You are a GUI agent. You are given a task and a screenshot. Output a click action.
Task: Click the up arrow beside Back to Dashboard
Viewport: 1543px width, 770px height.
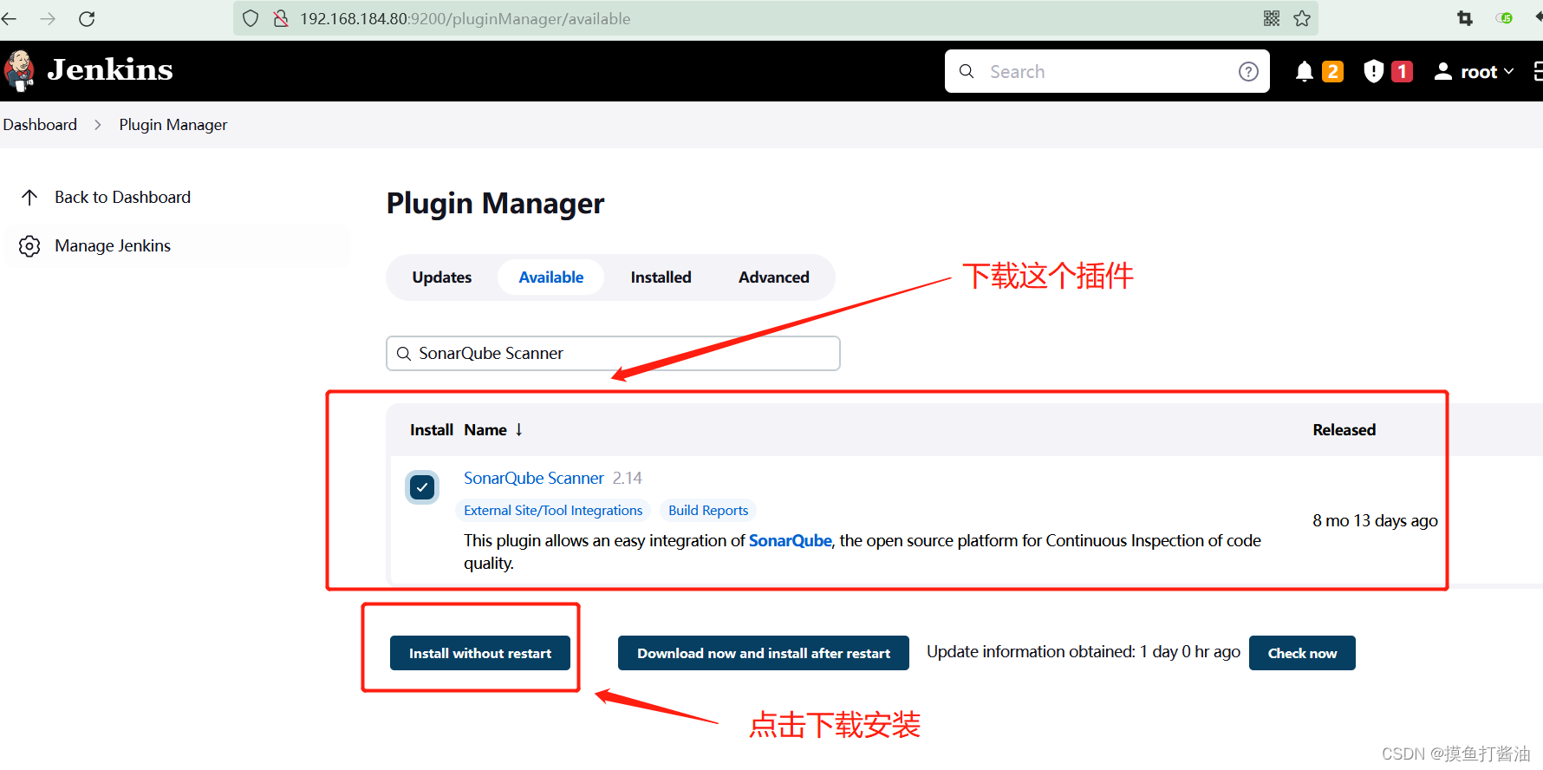pyautogui.click(x=29, y=198)
